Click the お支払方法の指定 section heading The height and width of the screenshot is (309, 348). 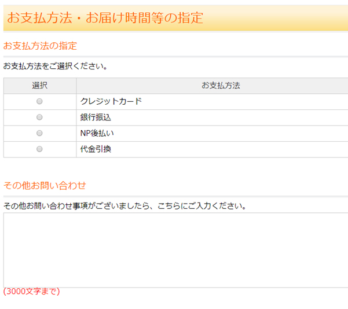[x=40, y=46]
